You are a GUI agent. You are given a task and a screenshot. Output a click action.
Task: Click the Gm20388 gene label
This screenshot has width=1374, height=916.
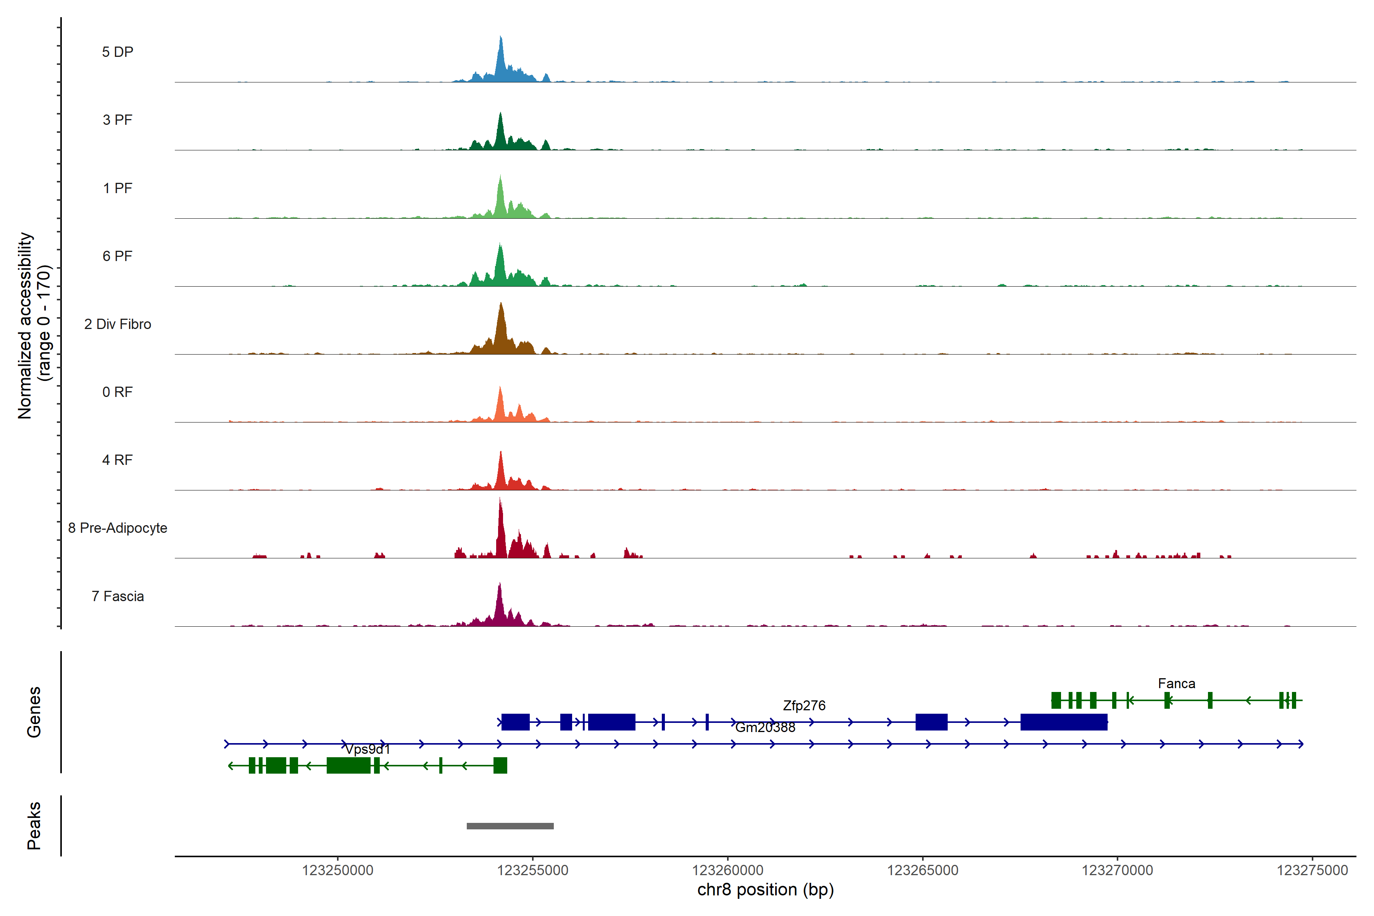[x=765, y=728]
